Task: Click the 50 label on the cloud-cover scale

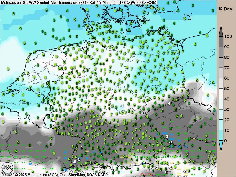Action: tap(227, 88)
